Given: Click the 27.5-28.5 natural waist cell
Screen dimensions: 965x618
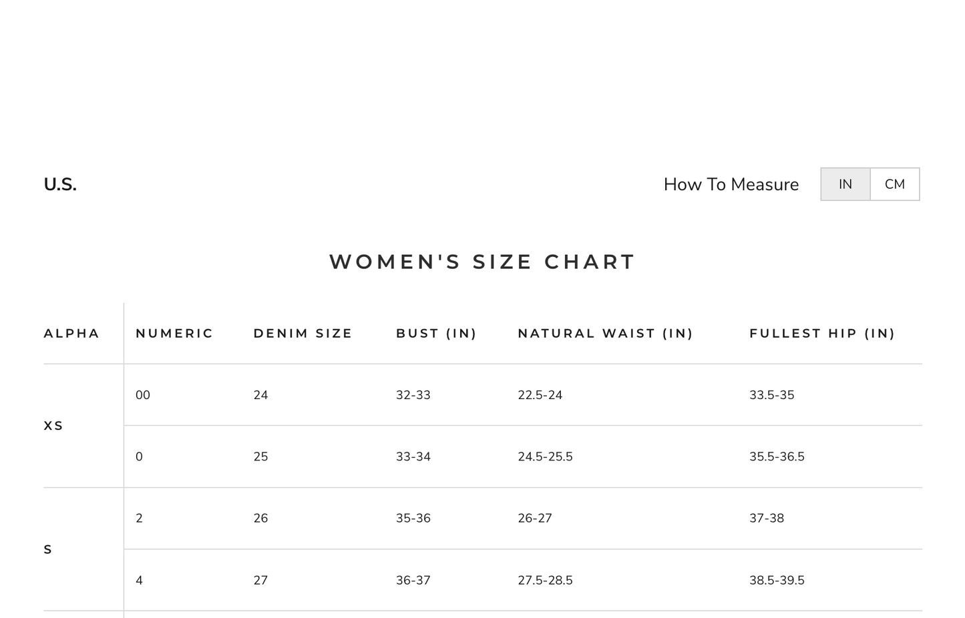Looking at the screenshot, I should click(545, 580).
